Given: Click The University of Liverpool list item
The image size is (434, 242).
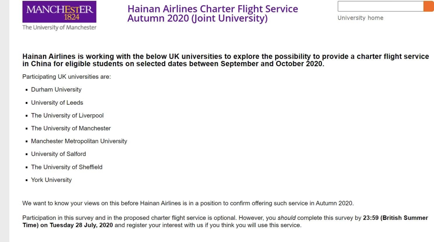Looking at the screenshot, I should (67, 116).
